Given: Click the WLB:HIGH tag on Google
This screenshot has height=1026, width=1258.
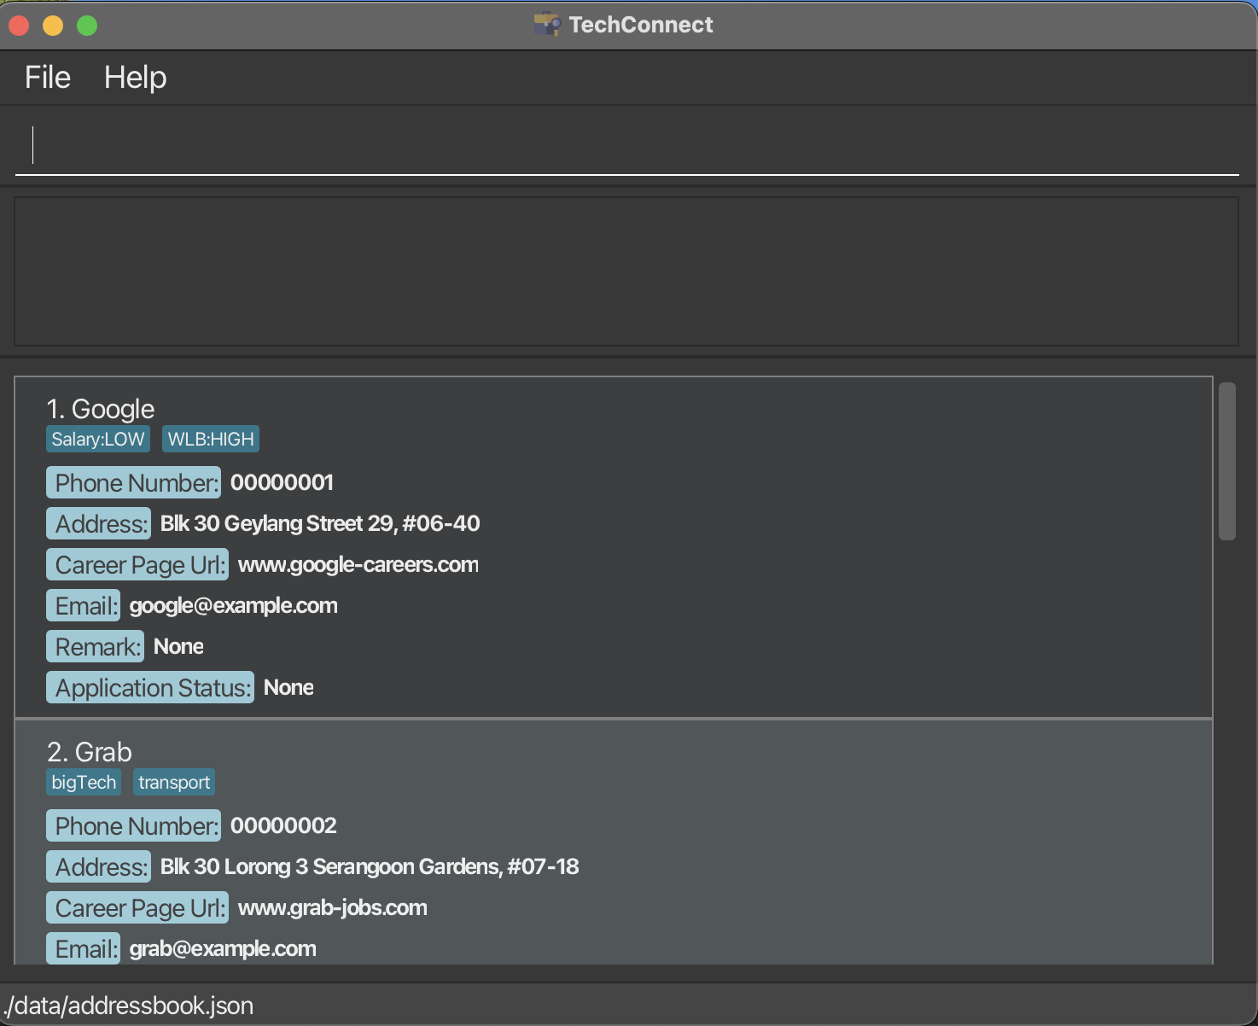Looking at the screenshot, I should point(211,439).
